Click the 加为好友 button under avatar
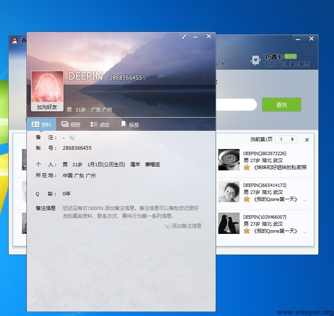The image size is (334, 316). pyautogui.click(x=47, y=107)
